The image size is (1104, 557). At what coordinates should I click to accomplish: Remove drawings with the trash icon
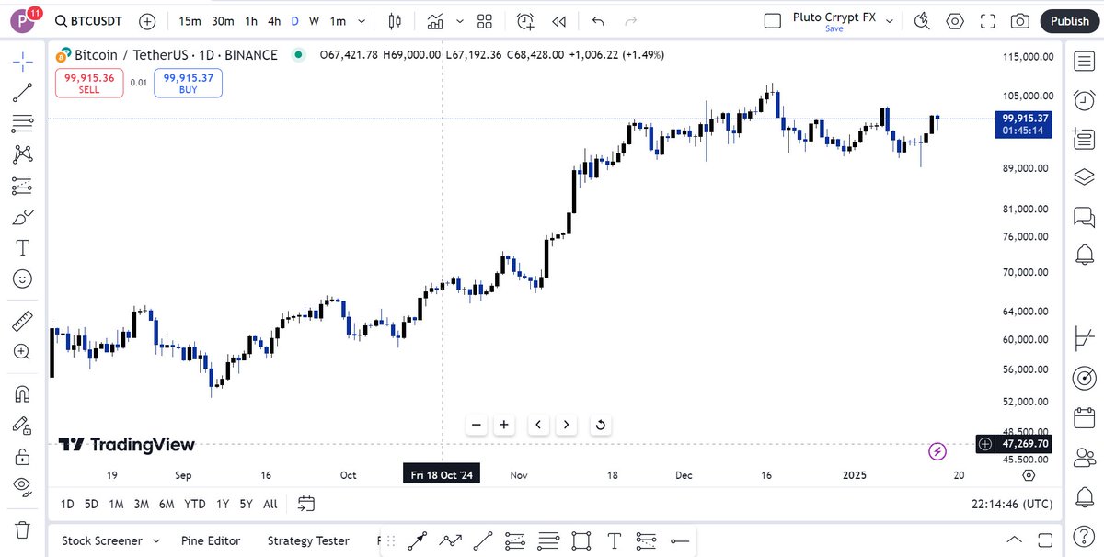tap(23, 530)
